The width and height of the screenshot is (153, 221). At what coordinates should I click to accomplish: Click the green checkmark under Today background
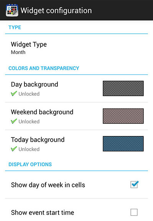tap(14, 149)
